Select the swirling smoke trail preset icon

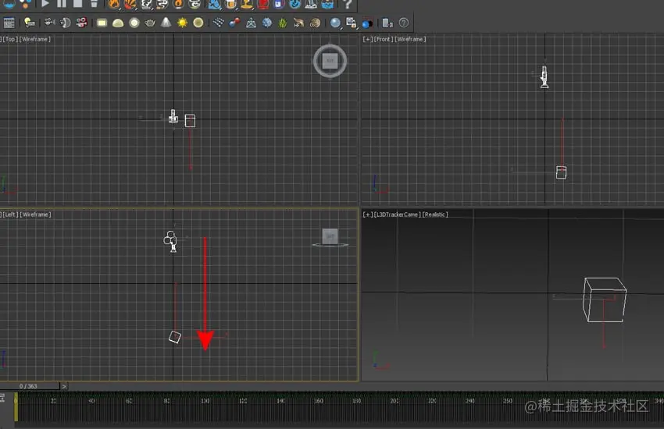pyautogui.click(x=162, y=4)
